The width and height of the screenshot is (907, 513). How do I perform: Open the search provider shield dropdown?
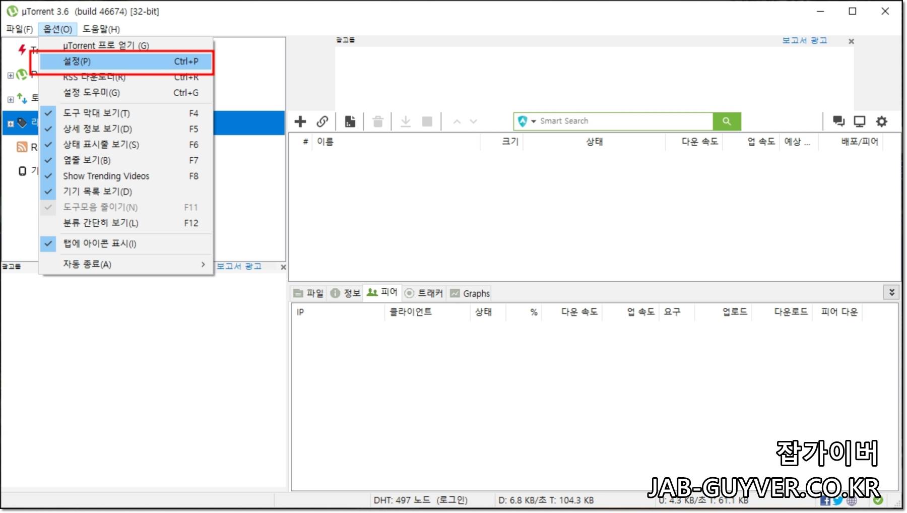point(527,121)
